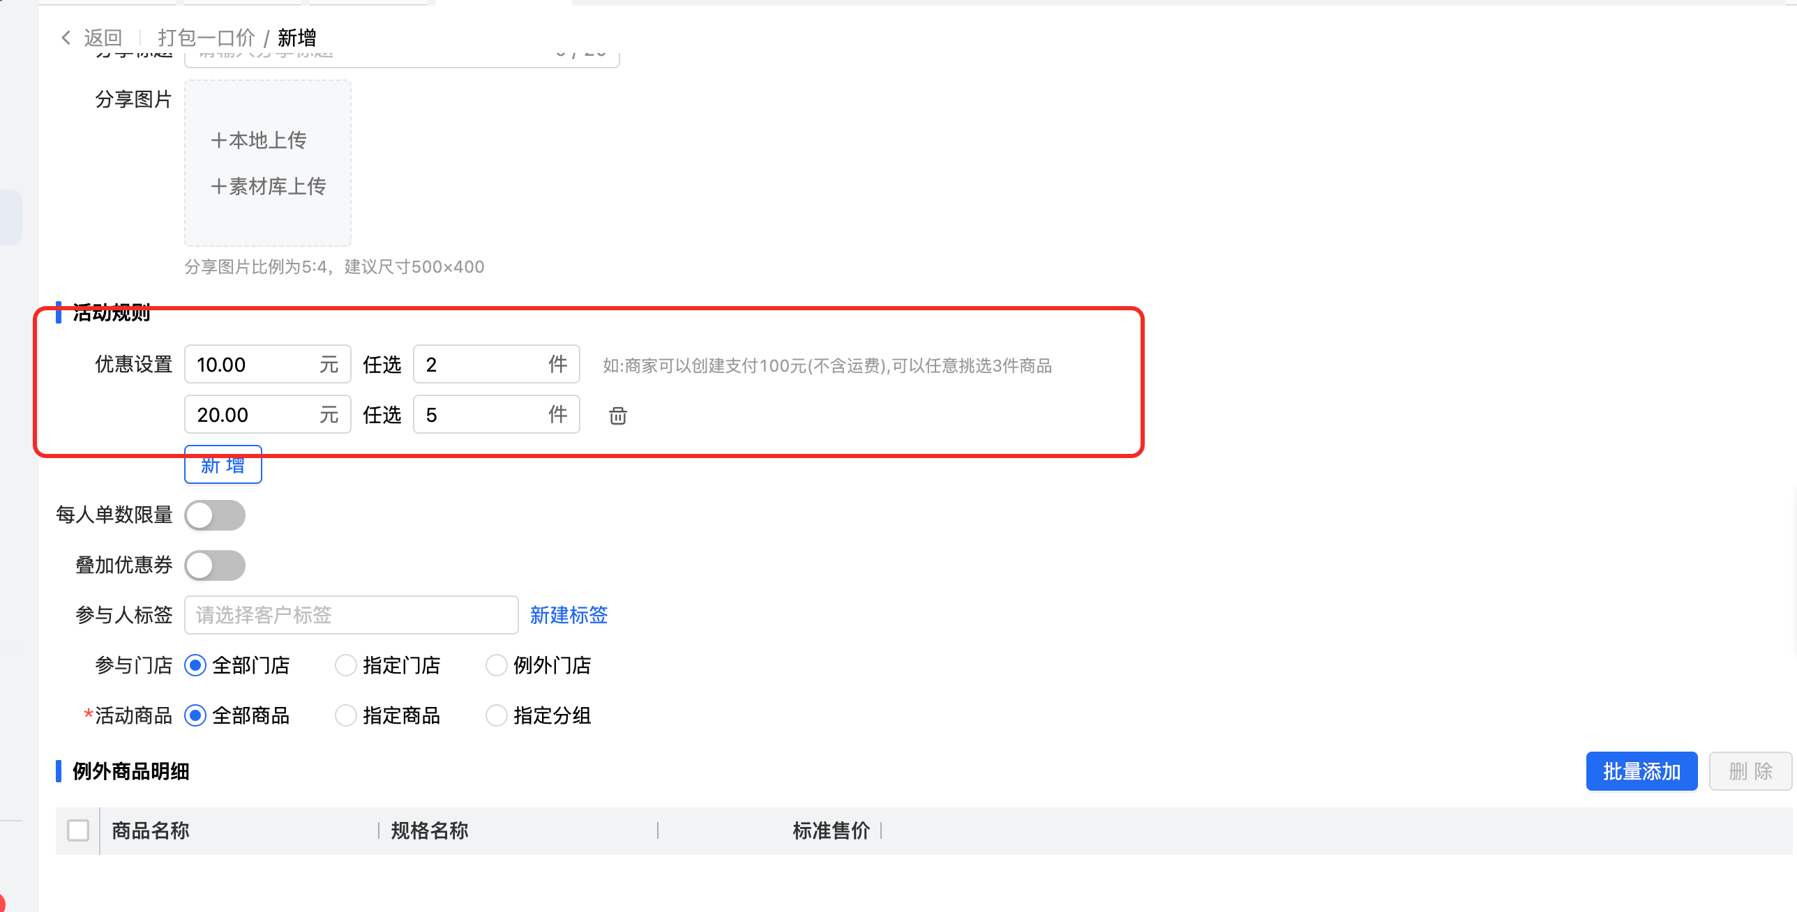Turn on the 叠加优惠券 switch
Viewport: 1797px width, 912px height.
tap(215, 565)
